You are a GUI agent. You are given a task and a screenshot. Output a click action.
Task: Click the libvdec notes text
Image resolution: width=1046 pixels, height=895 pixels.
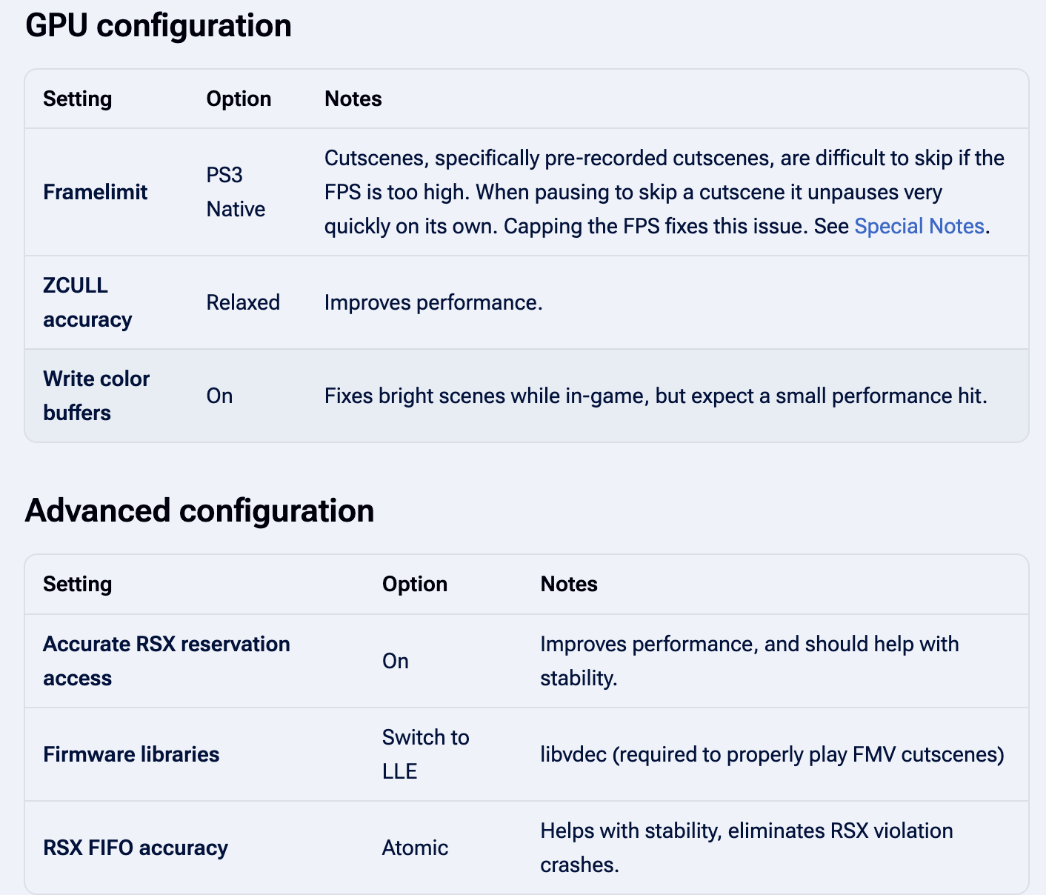click(772, 754)
